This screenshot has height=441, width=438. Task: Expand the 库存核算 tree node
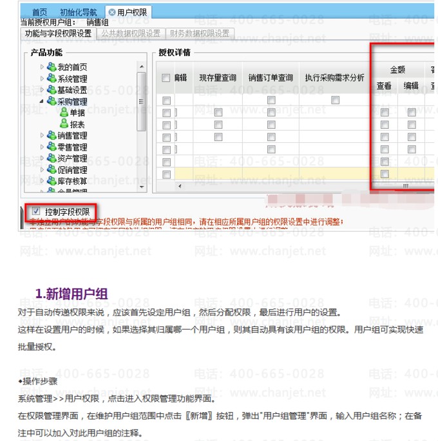point(42,181)
